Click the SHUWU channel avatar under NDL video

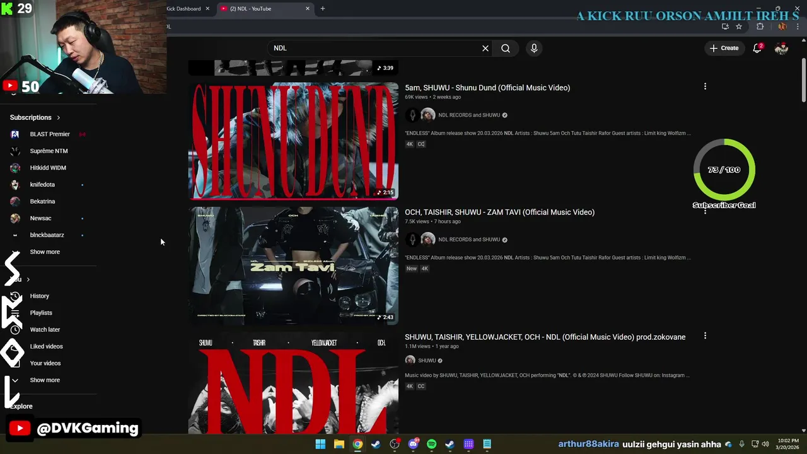(410, 360)
